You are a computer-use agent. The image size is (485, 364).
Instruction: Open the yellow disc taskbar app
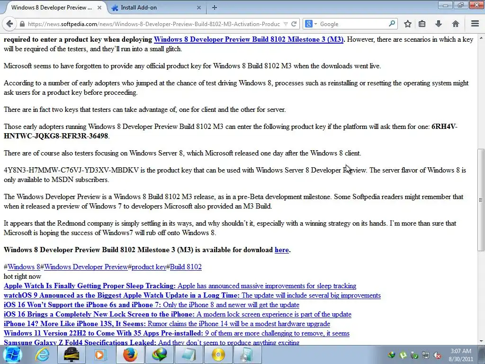click(x=218, y=355)
